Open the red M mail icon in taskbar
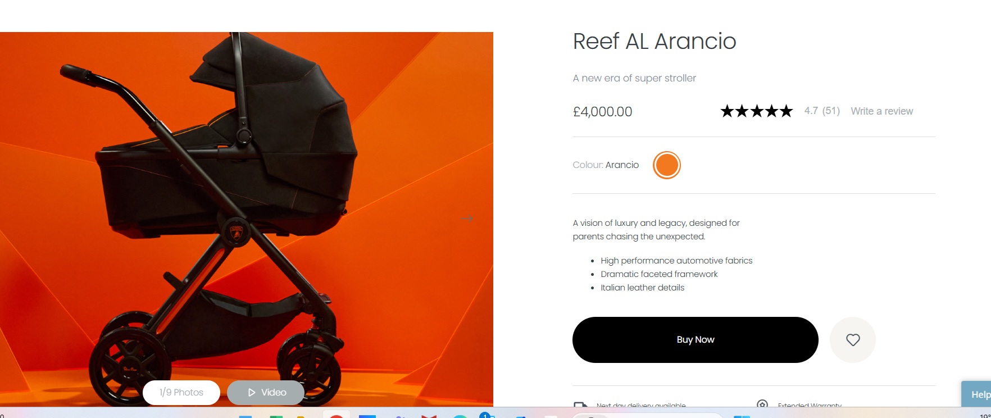The width and height of the screenshot is (991, 418). pos(429,416)
